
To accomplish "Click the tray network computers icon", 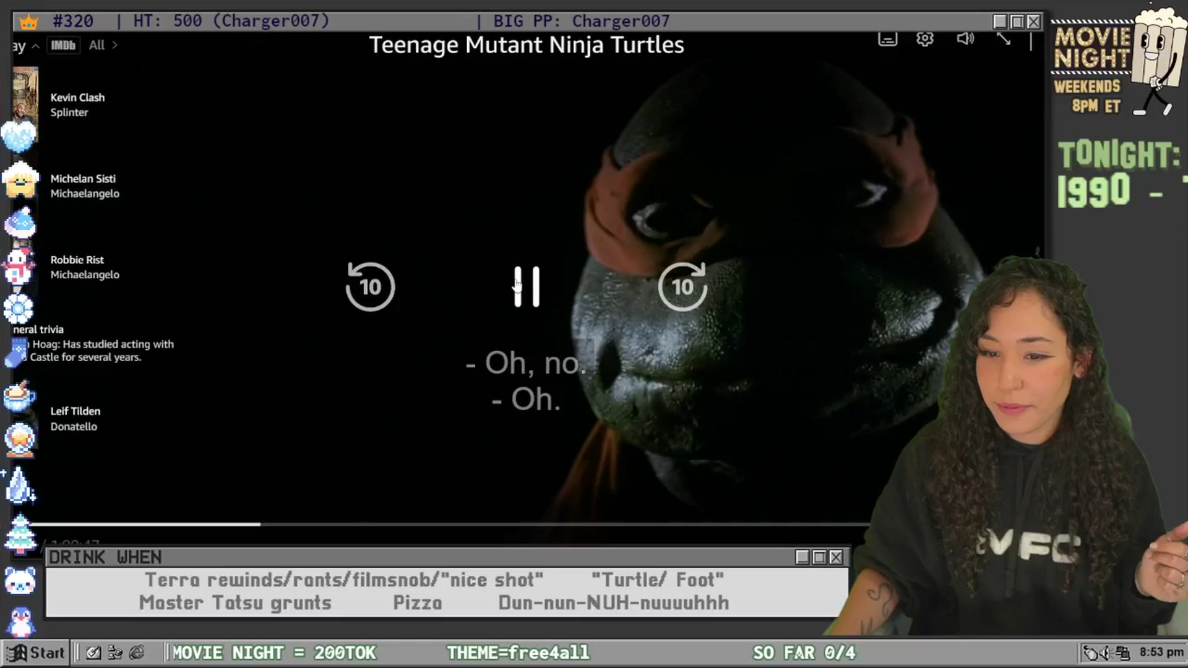I will coord(1122,653).
